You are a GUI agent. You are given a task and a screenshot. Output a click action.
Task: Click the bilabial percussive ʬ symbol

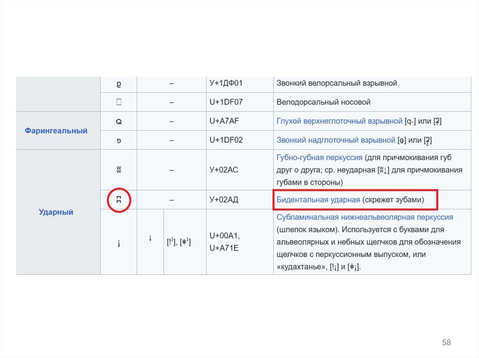(x=119, y=170)
